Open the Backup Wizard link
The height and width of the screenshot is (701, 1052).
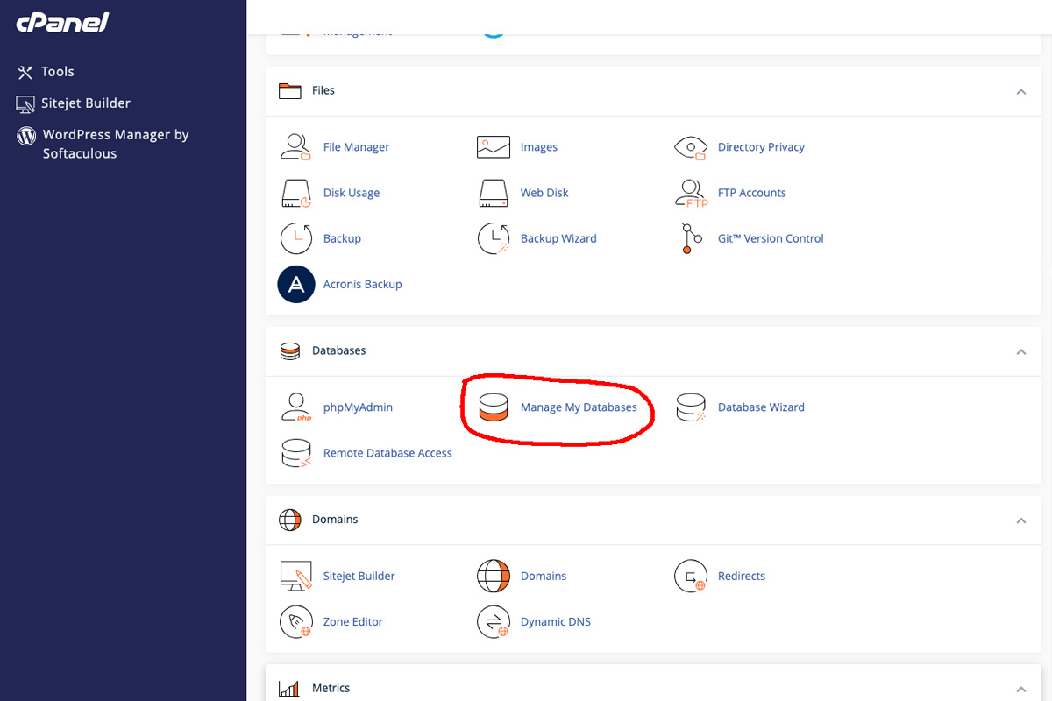pos(558,238)
